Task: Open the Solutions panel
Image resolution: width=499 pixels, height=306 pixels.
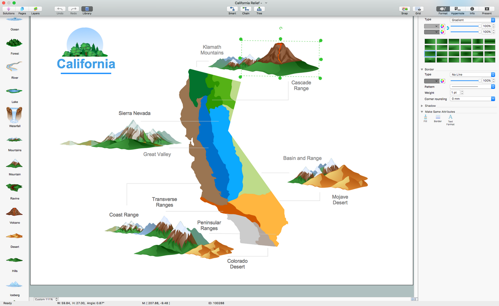Action: pyautogui.click(x=9, y=11)
